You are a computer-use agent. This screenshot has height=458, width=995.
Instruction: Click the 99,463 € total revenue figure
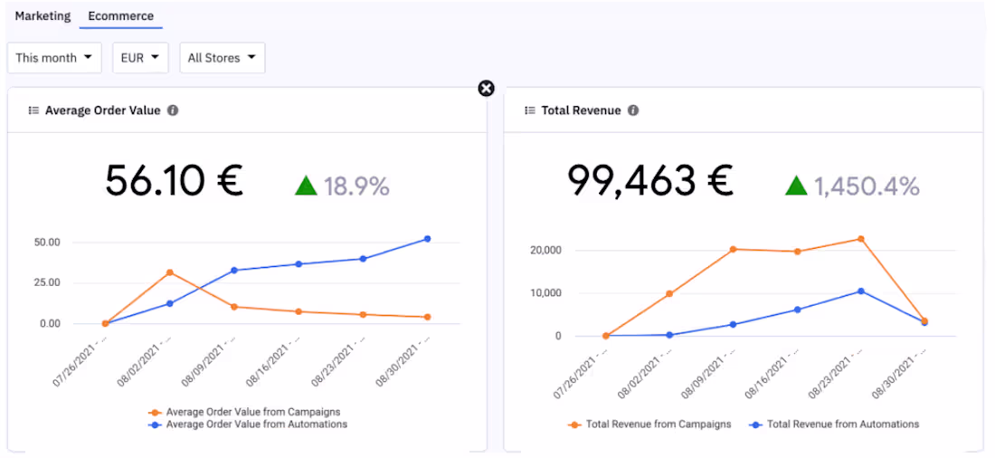[649, 181]
